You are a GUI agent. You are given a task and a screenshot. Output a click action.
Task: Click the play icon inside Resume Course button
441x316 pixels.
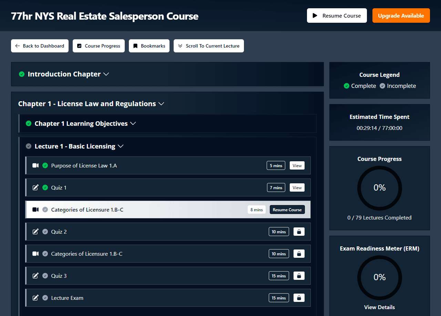[314, 15]
